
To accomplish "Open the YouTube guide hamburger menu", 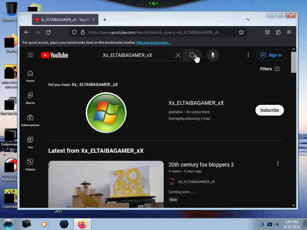I will pyautogui.click(x=30, y=55).
